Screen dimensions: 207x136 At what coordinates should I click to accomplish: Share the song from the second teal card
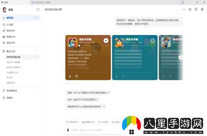coord(123,76)
